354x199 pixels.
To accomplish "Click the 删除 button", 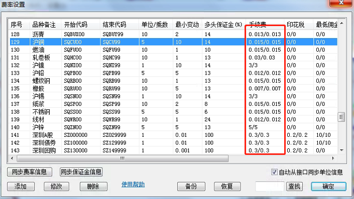I will 93,186.
